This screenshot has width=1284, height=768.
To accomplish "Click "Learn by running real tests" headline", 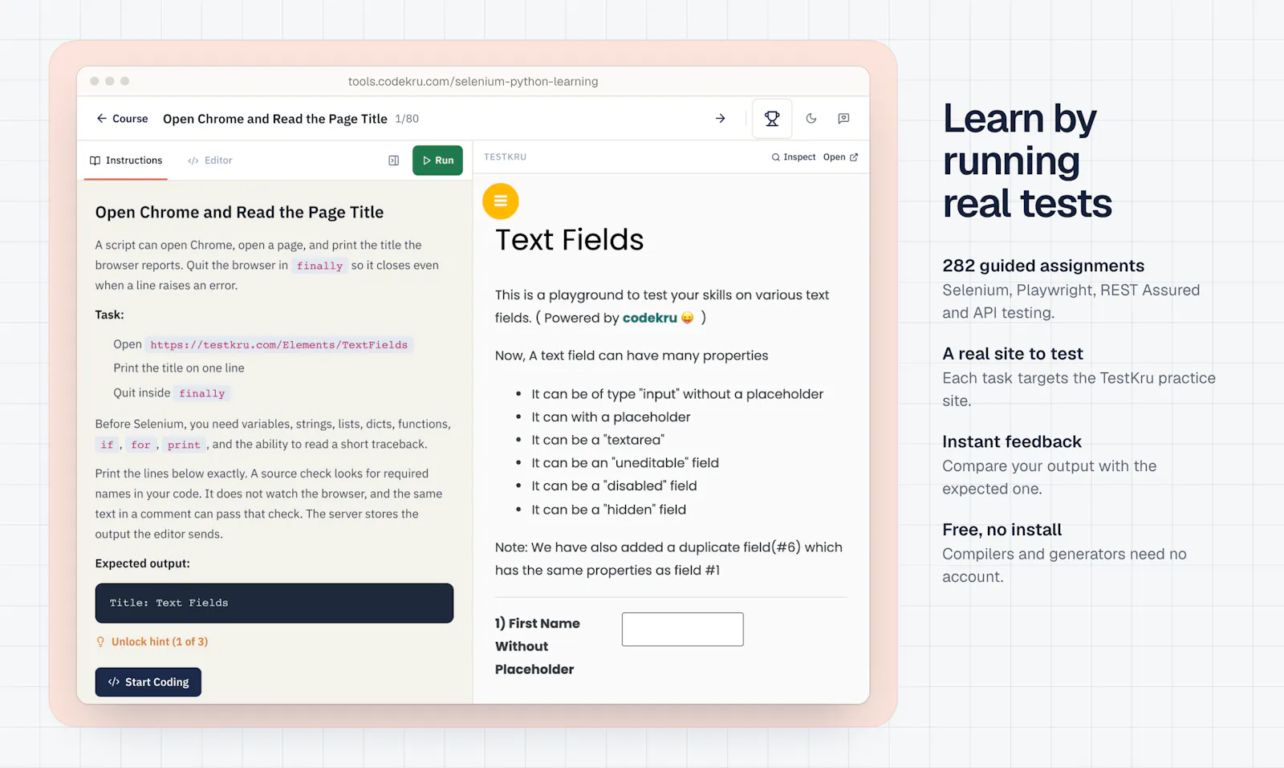I will point(1027,161).
